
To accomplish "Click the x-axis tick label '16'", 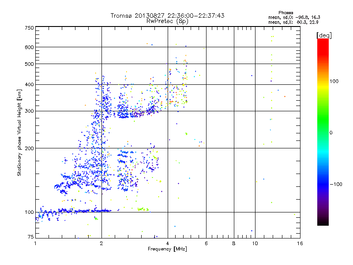I will pyautogui.click(x=300, y=243).
